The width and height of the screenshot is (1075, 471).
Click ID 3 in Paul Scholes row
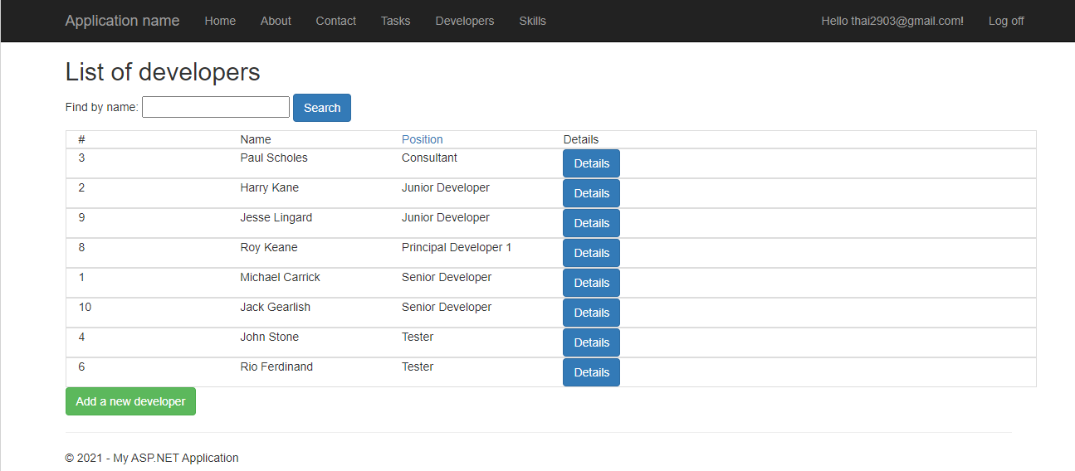[81, 158]
